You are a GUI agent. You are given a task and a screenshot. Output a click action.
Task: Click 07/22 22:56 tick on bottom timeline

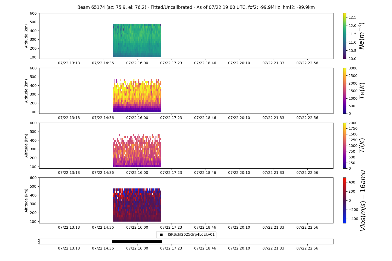click(307, 248)
